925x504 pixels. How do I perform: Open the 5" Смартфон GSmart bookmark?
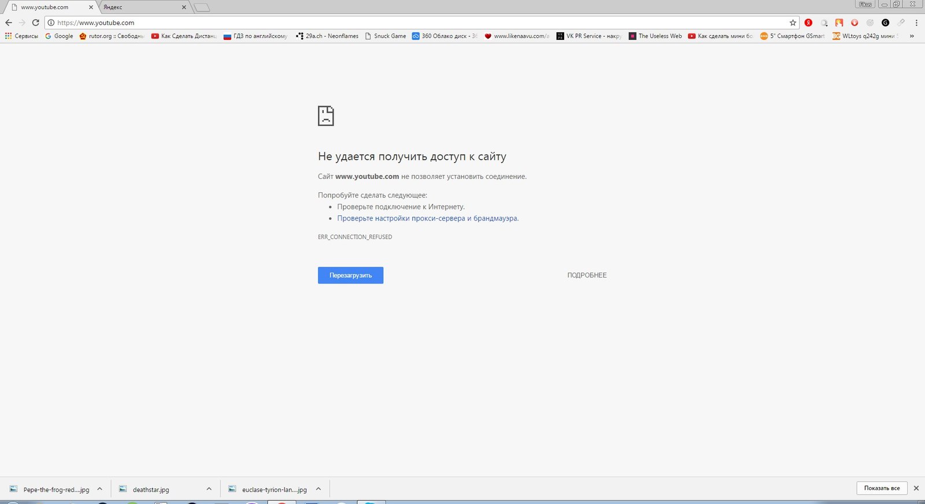[793, 36]
